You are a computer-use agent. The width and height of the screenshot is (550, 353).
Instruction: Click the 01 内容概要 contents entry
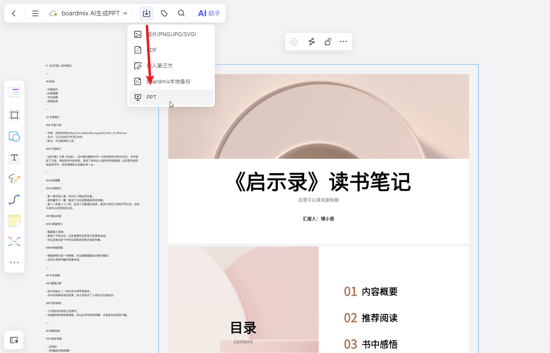point(371,292)
